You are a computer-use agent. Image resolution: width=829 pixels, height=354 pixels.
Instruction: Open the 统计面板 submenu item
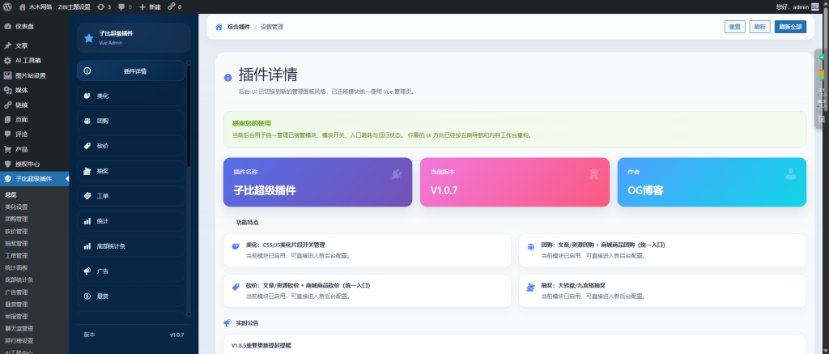[x=16, y=268]
